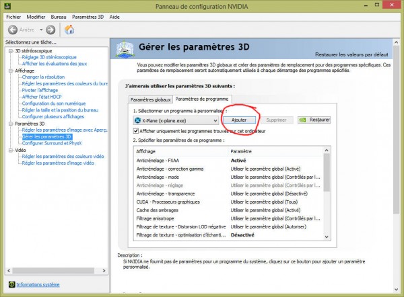The height and width of the screenshot is (297, 404).
Task: Open the X-Plane program selection dropdown
Action: (x=176, y=120)
